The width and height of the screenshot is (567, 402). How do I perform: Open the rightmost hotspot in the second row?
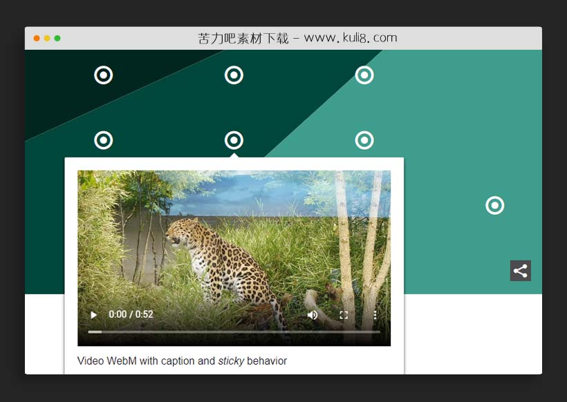(364, 140)
